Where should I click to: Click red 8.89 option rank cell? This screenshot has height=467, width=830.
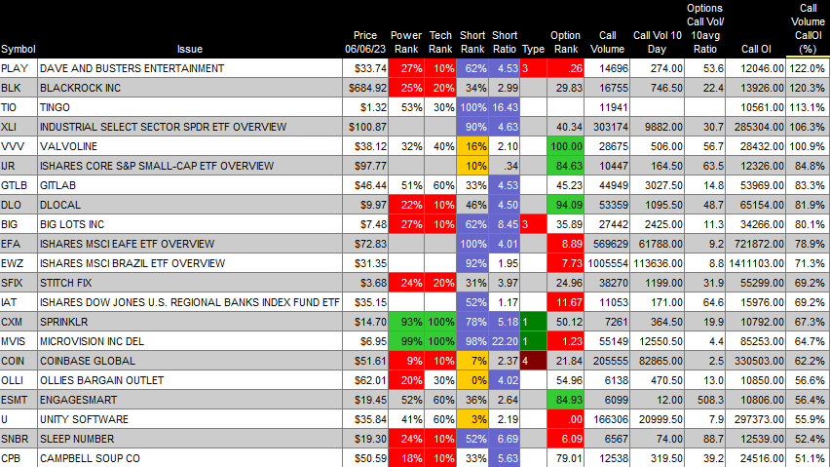tap(565, 244)
